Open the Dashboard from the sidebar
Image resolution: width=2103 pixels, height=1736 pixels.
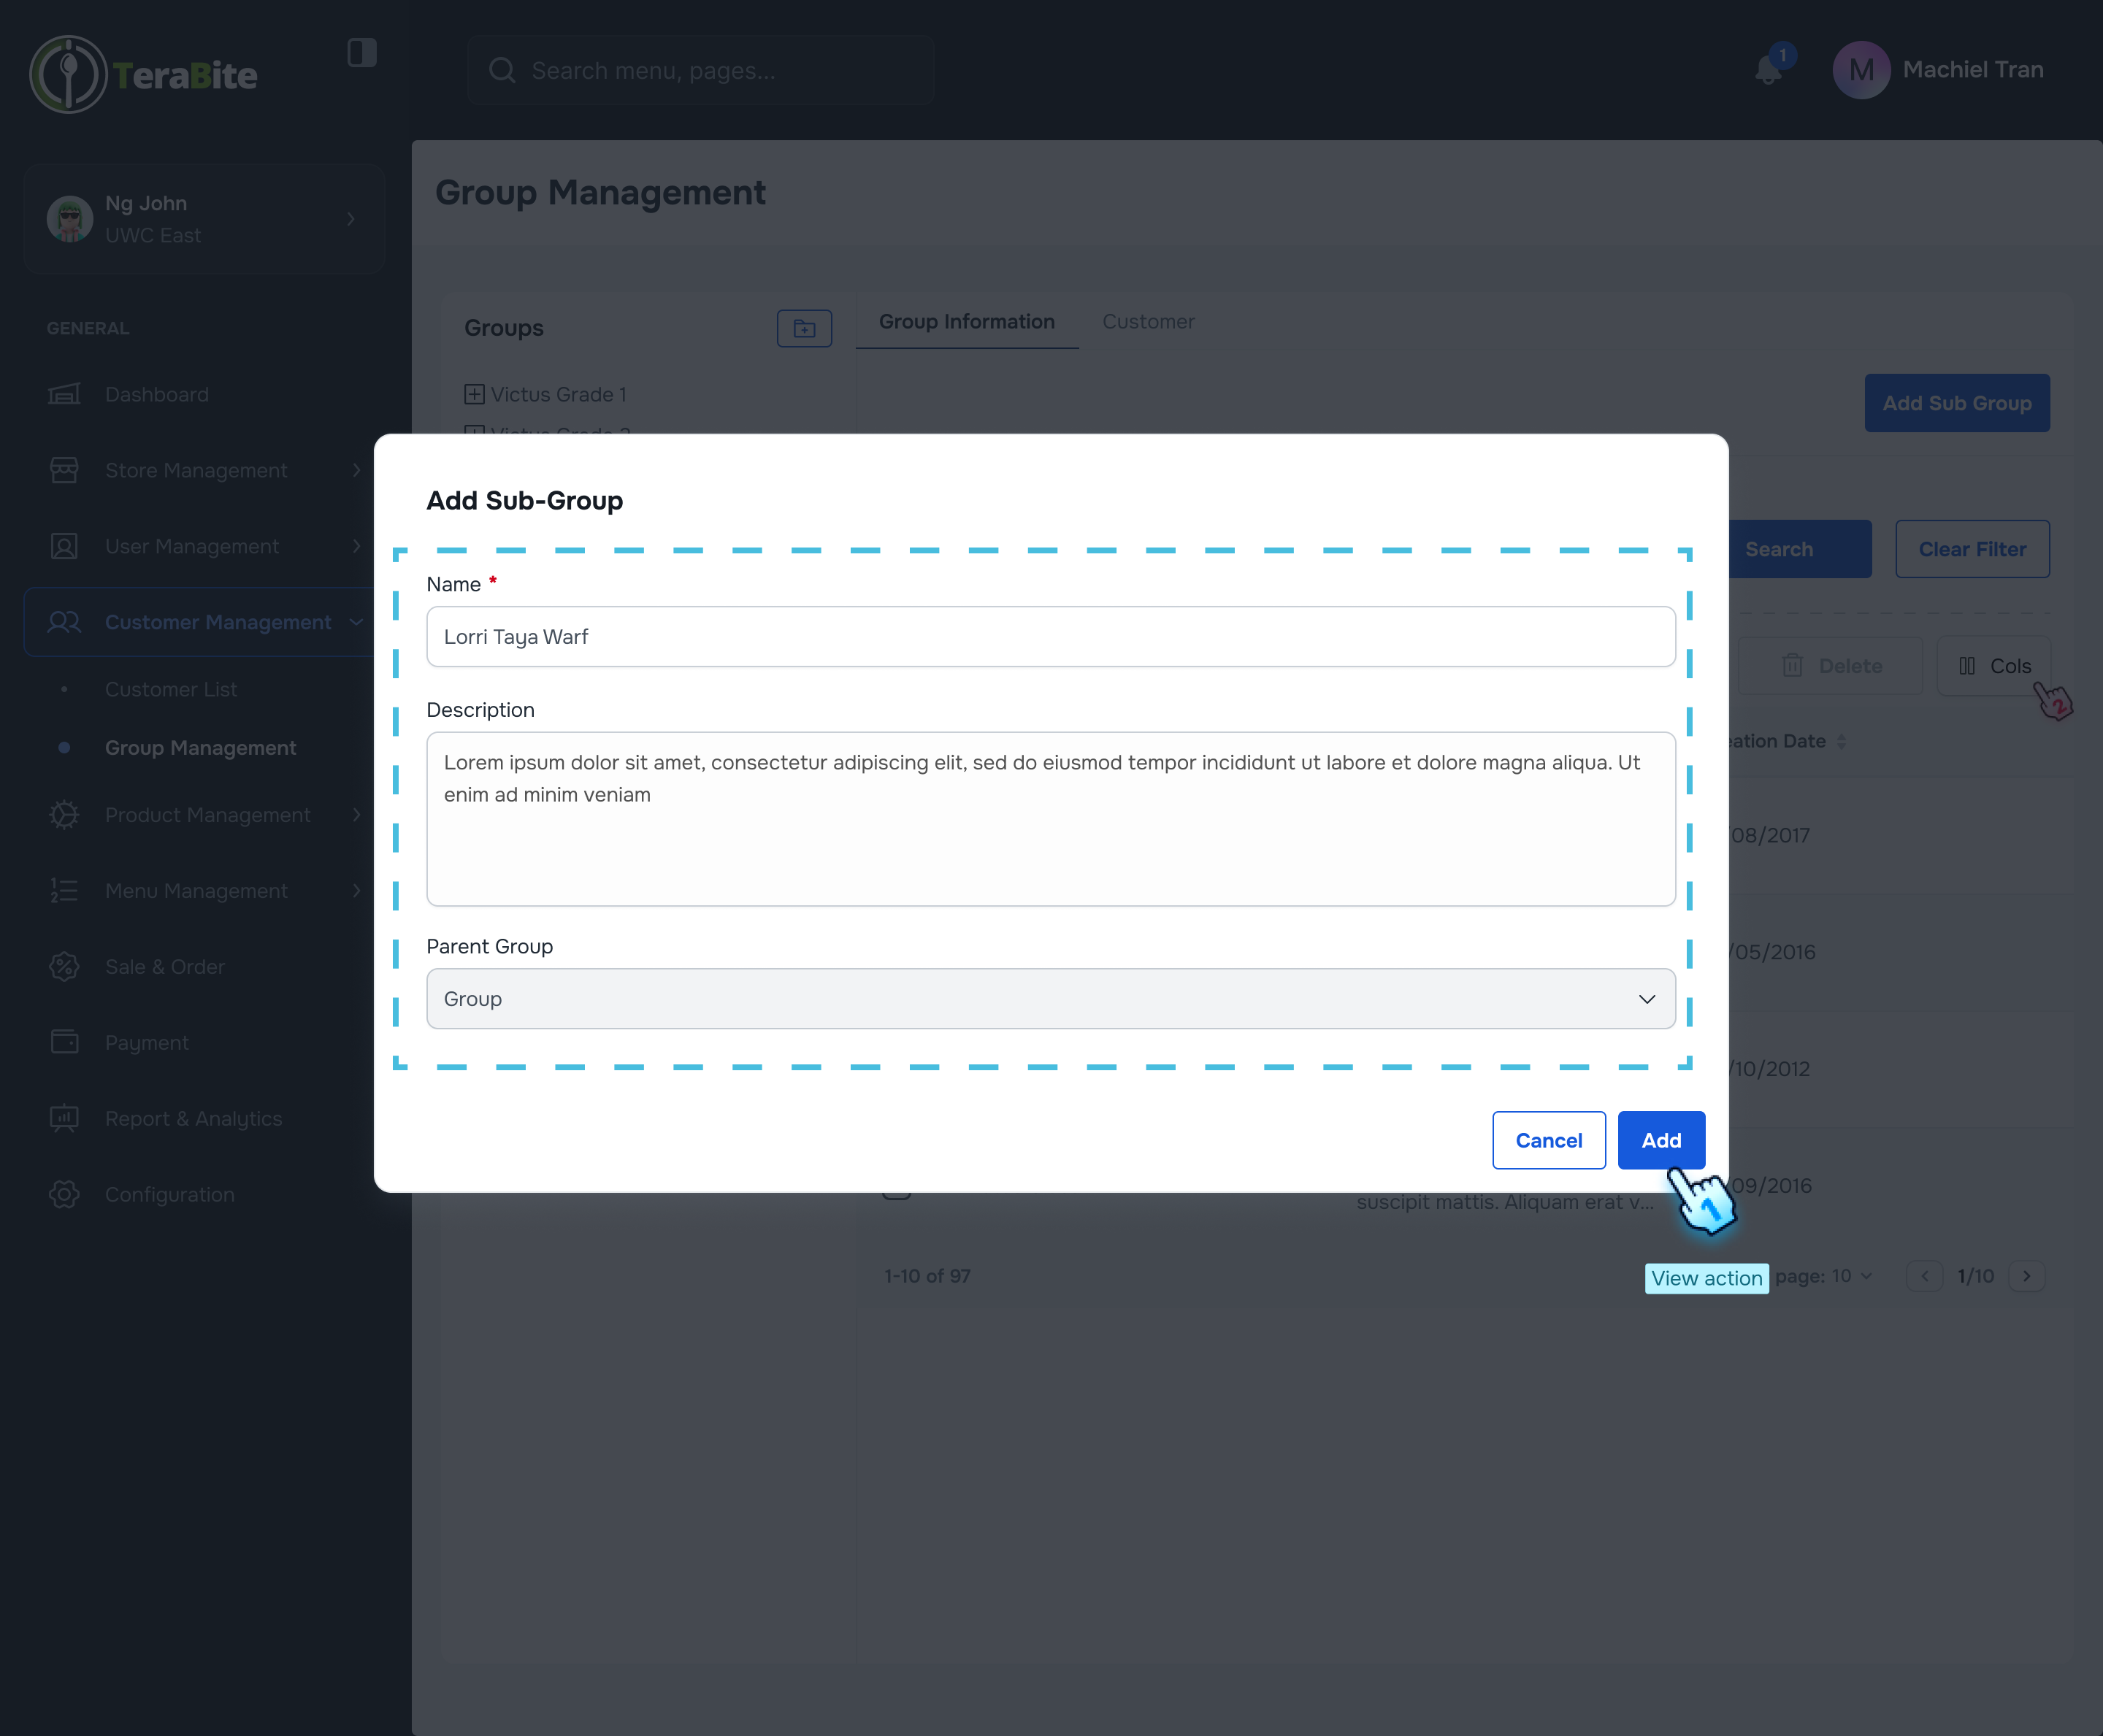pyautogui.click(x=64, y=394)
